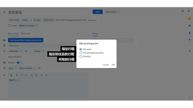
Task: Insert a numbered list
Action: pyautogui.click(x=32, y=75)
